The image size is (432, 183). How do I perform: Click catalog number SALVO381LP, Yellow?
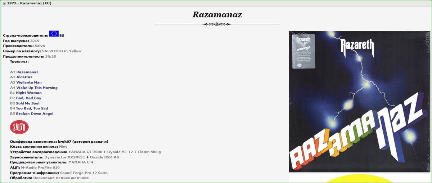click(x=62, y=51)
